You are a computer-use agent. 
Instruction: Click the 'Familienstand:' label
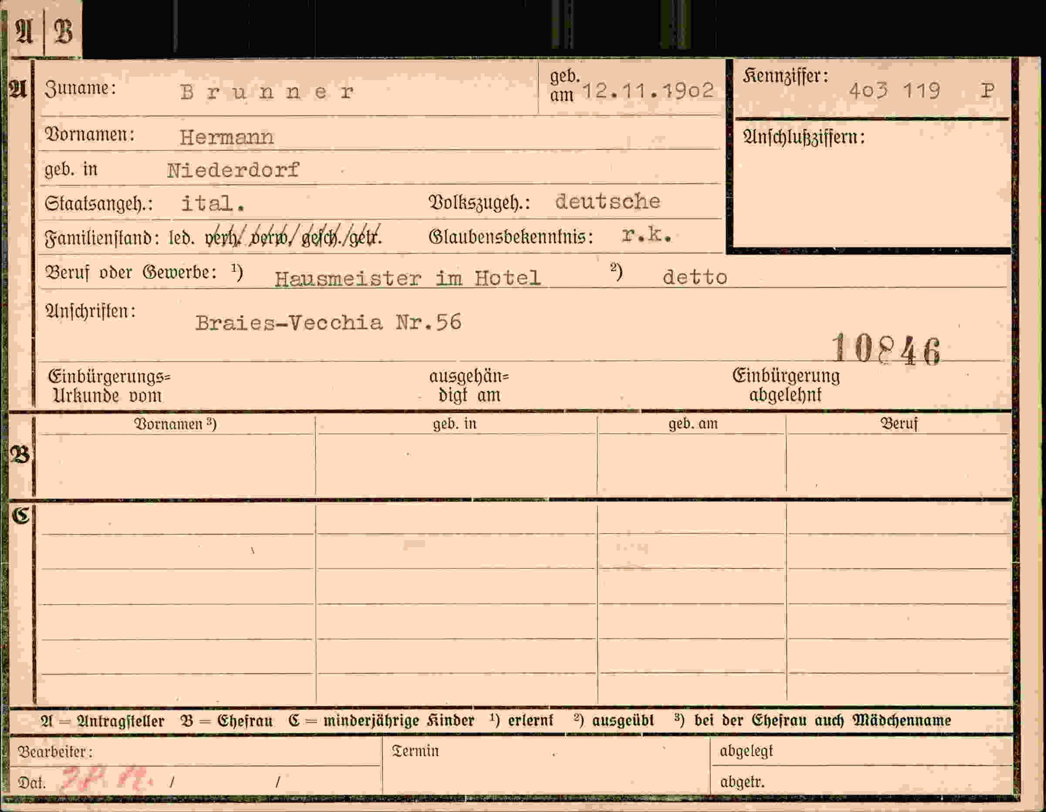click(102, 238)
